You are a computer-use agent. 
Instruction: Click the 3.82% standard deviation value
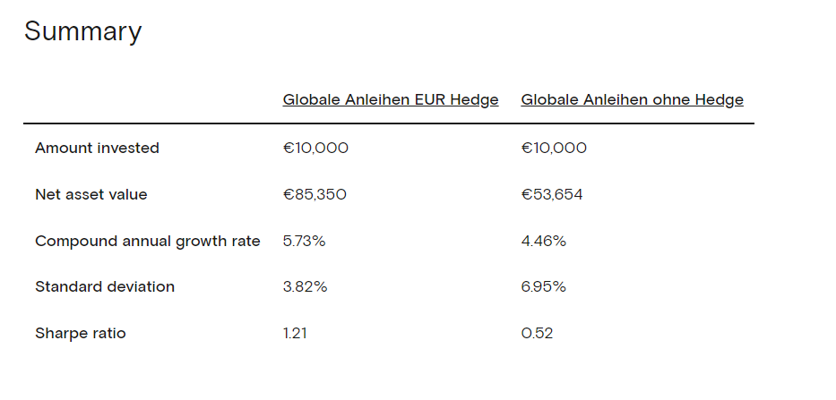tap(305, 287)
